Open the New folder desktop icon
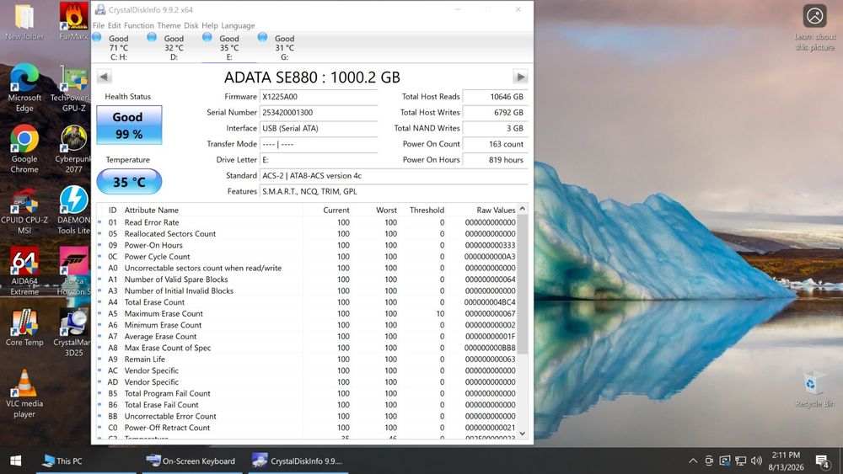The image size is (843, 474). [x=24, y=22]
